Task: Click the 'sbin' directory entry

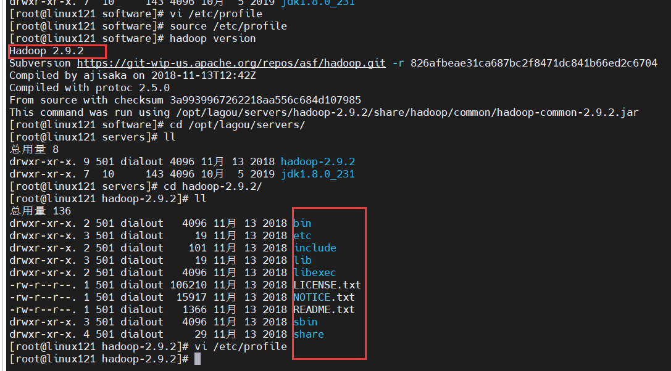Action: tap(306, 322)
